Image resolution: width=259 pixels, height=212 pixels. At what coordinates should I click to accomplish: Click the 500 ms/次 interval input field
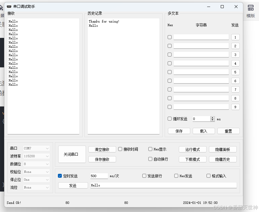pyautogui.click(x=99, y=176)
